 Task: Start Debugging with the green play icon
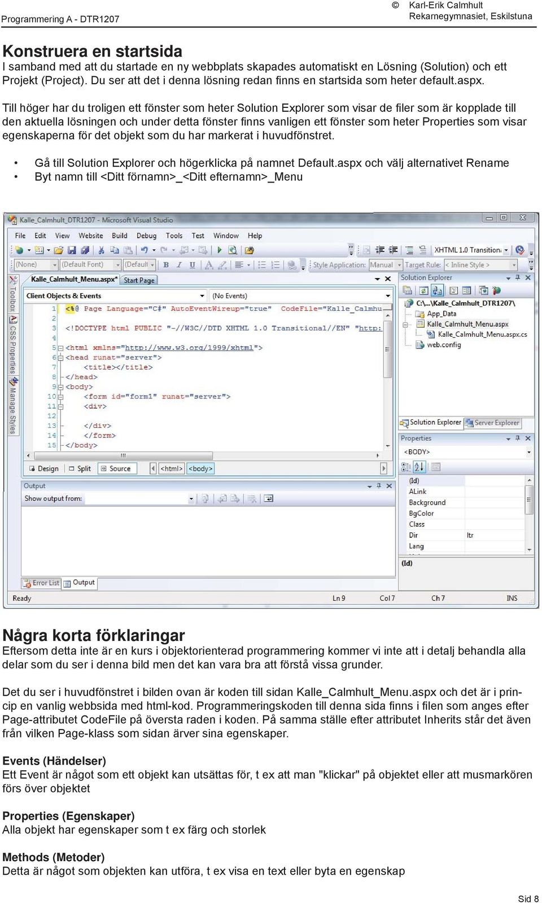(x=220, y=250)
